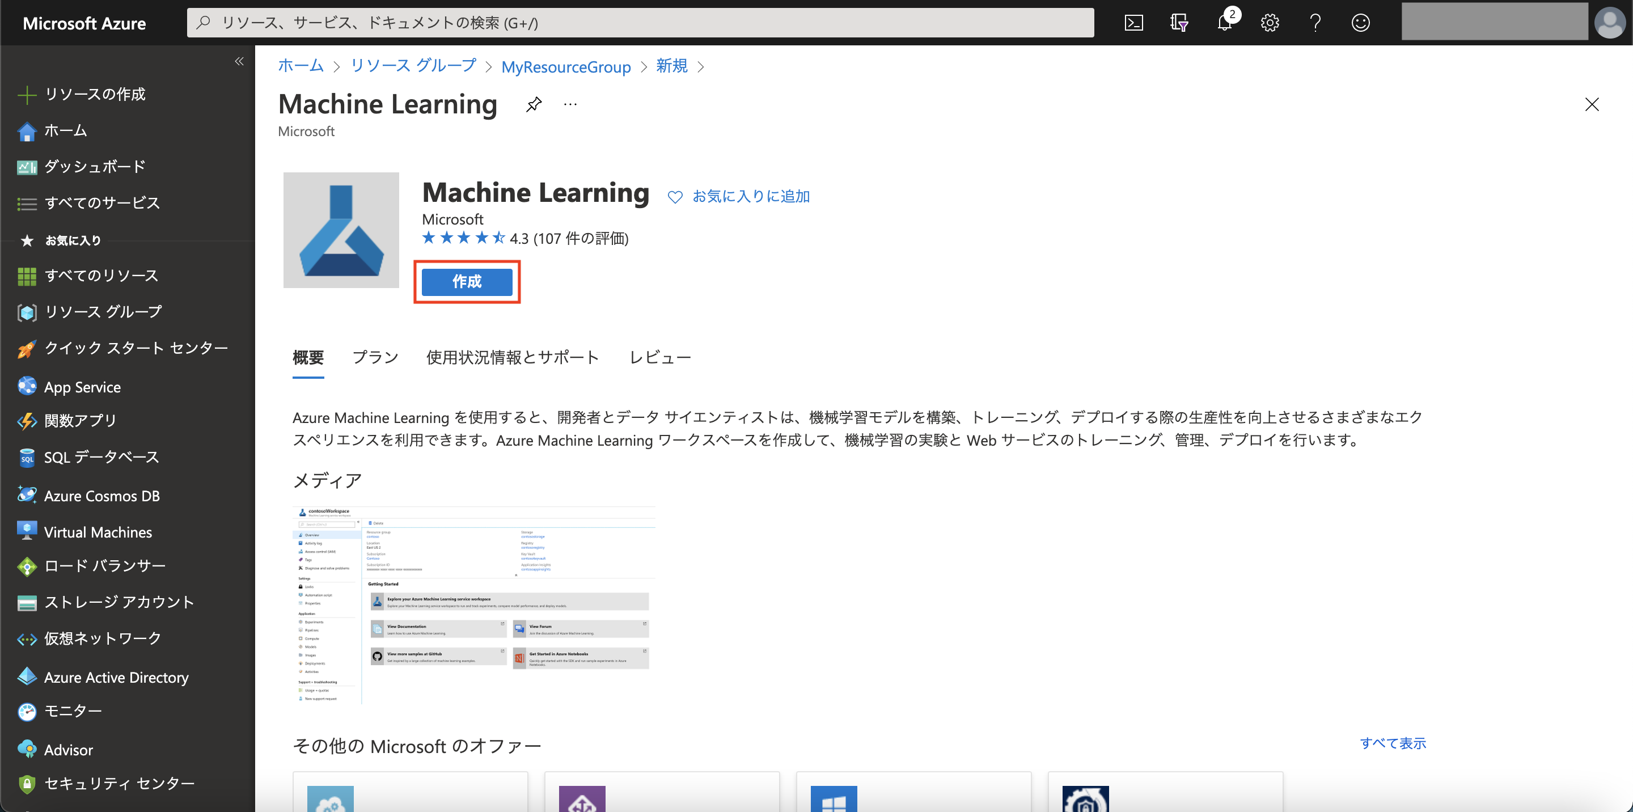
Task: Send feedback using the smiley icon
Action: click(x=1361, y=23)
